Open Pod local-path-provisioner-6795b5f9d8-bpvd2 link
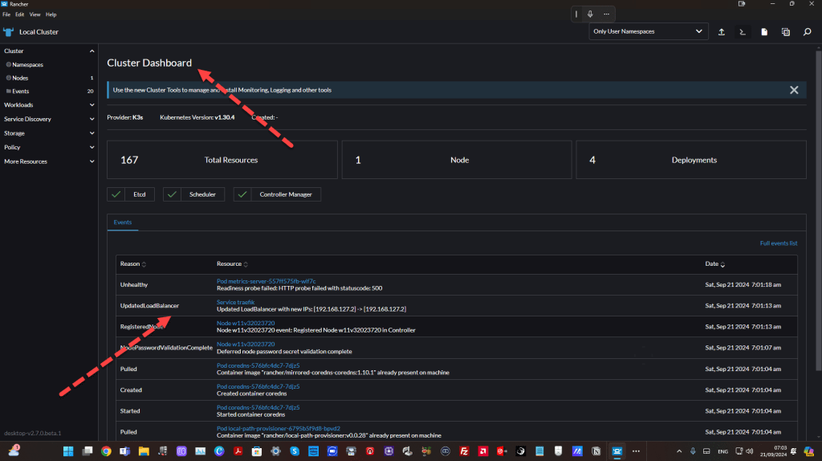Viewport: 822px width, 461px height. (279, 429)
